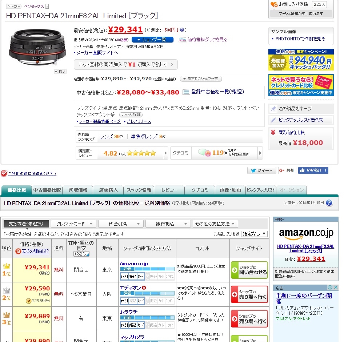Image resolution: width=344 pixels, height=342 pixels.
Task: Click the Twitter bird tweet button
Action: click(x=261, y=170)
